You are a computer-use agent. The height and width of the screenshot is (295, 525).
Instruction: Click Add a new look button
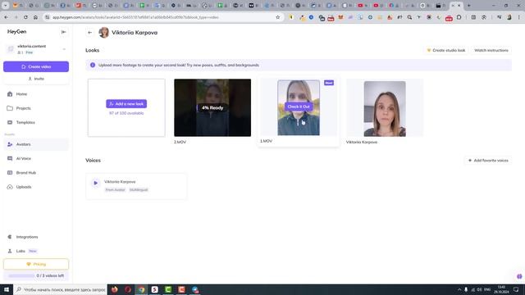coord(126,104)
